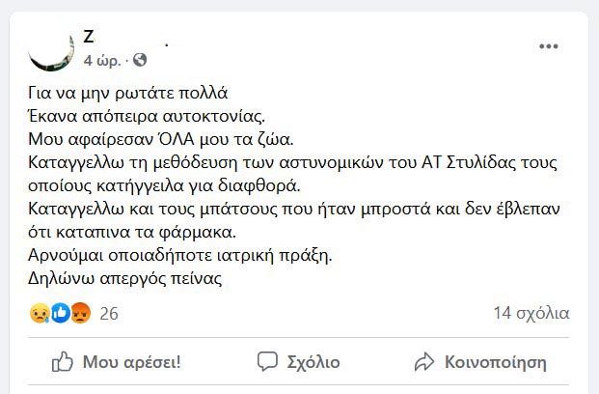Like the post with Μου αρέσει!
599x394 pixels.
point(116,362)
